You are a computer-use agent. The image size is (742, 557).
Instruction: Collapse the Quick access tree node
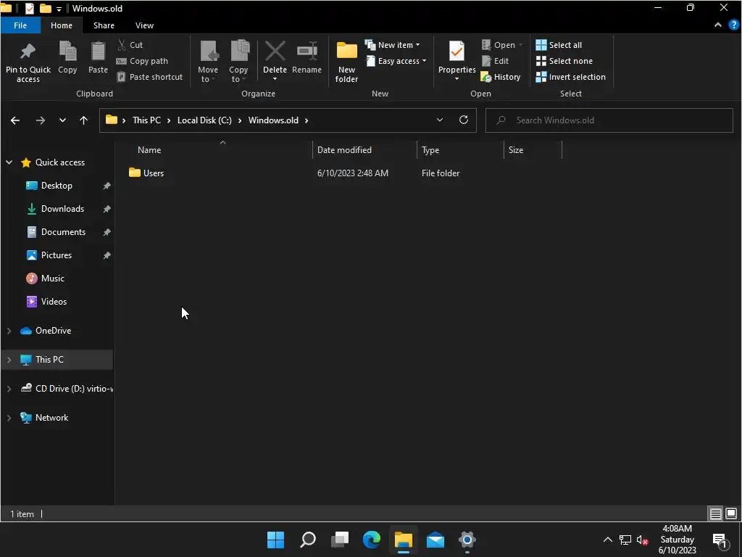coord(9,162)
